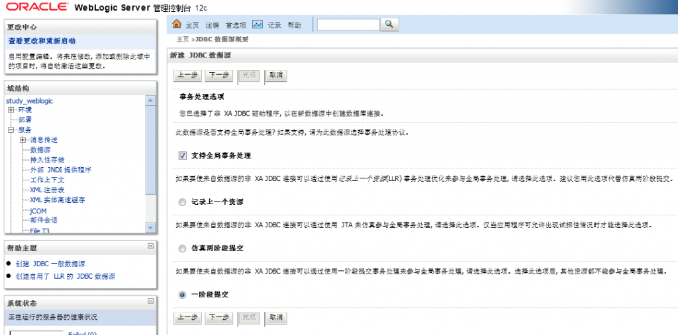The width and height of the screenshot is (678, 335).
Task: Select 仿真两阶段提交 radio option
Action: (x=182, y=248)
